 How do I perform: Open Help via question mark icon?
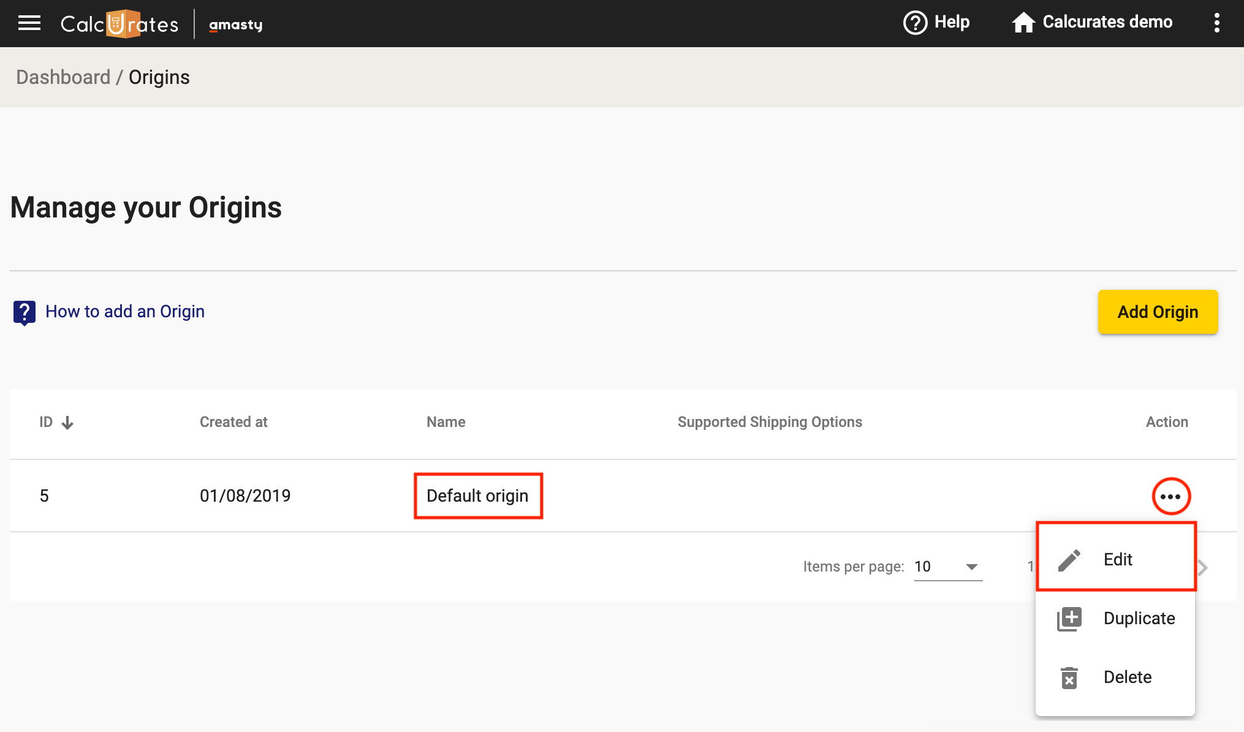tap(915, 23)
